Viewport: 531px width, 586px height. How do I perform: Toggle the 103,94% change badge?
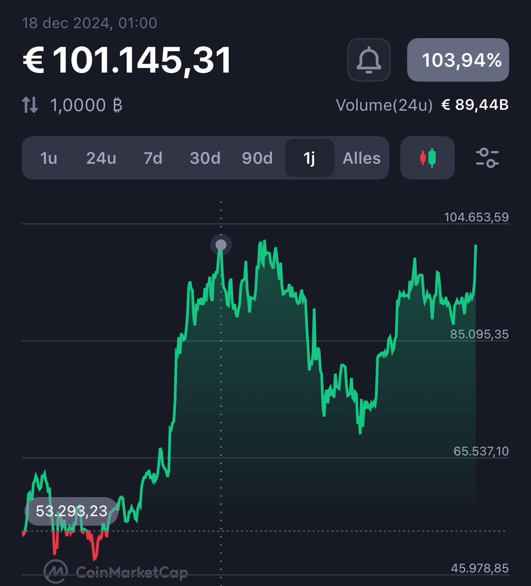pyautogui.click(x=458, y=60)
